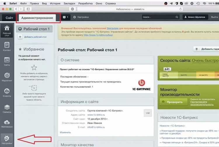Click the Safari page reload icon
Image resolution: width=219 pixels, height=147 pixels.
[180, 9]
